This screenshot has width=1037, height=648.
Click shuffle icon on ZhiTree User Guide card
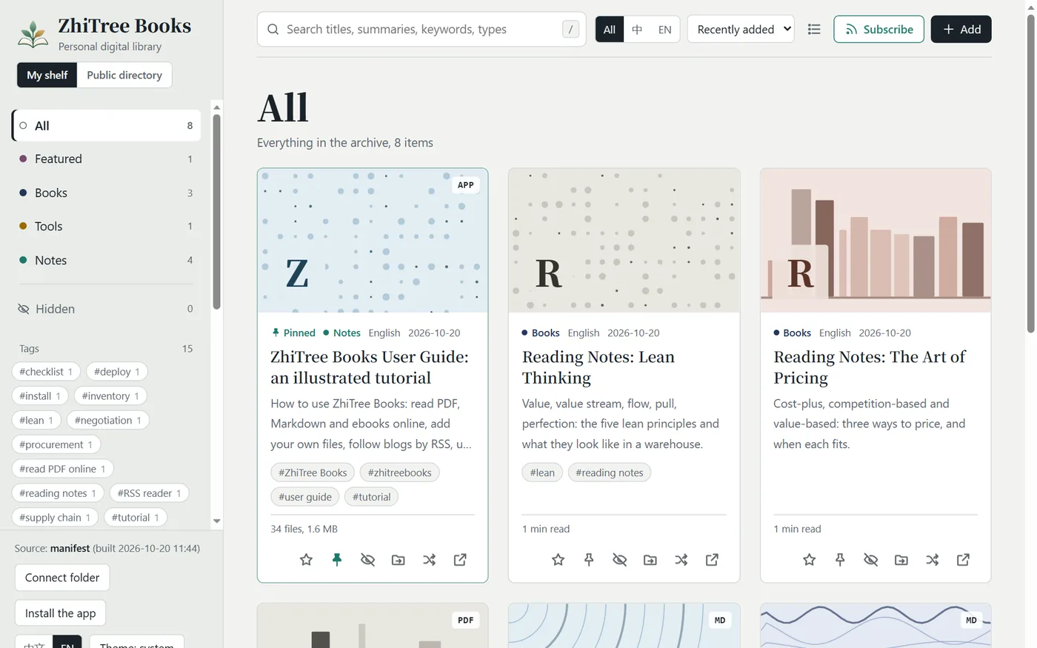coord(429,560)
